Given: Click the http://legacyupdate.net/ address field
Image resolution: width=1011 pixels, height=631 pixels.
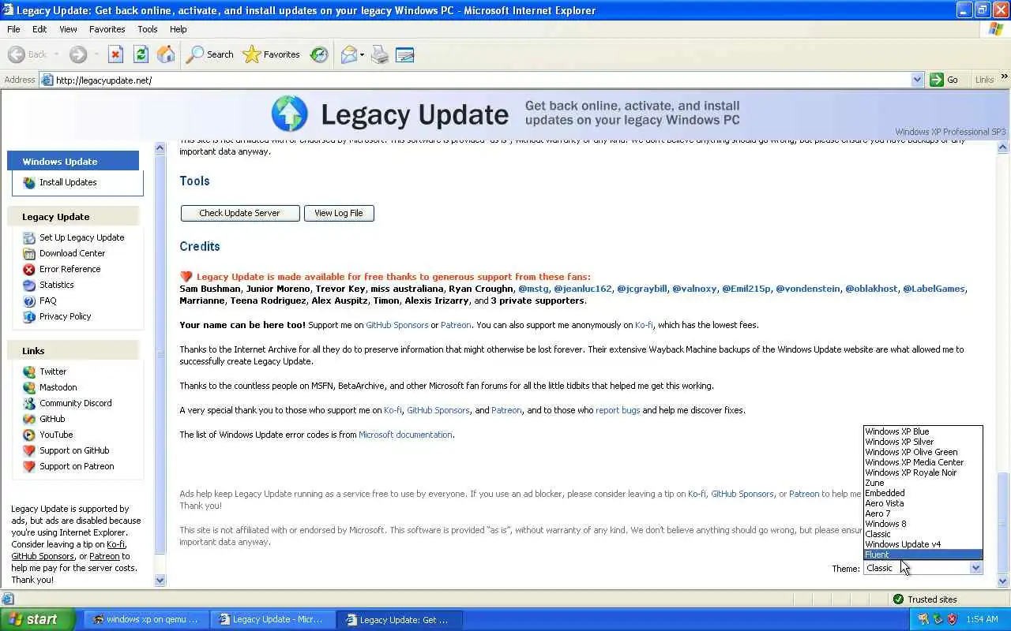Looking at the screenshot, I should point(482,80).
